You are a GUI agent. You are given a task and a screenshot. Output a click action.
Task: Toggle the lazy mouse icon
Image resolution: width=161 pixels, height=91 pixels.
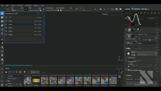[76, 9]
